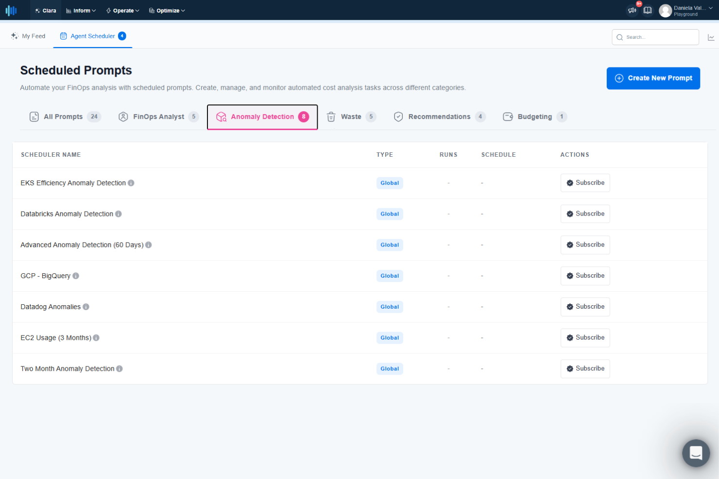Click Global badge in Datadog Anomalies row
This screenshot has width=719, height=479.
coord(390,307)
